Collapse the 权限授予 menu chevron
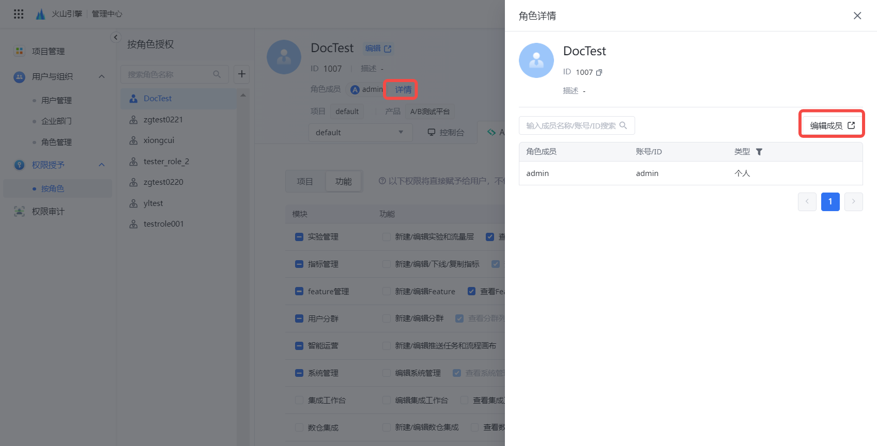 tap(102, 165)
